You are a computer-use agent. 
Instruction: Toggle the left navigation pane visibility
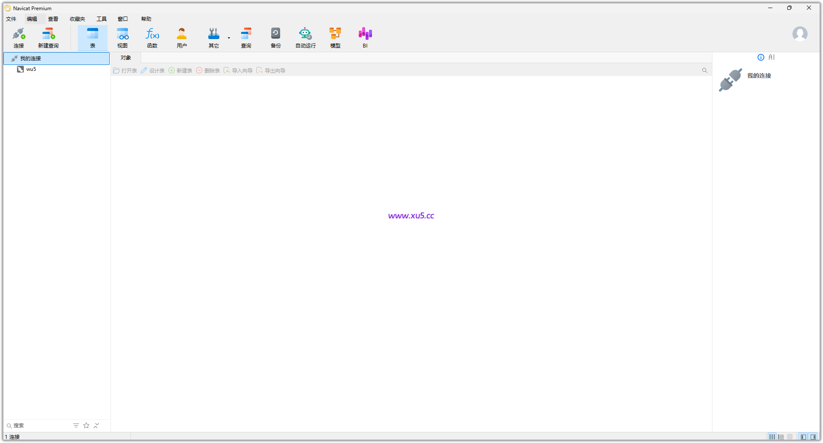(x=803, y=437)
